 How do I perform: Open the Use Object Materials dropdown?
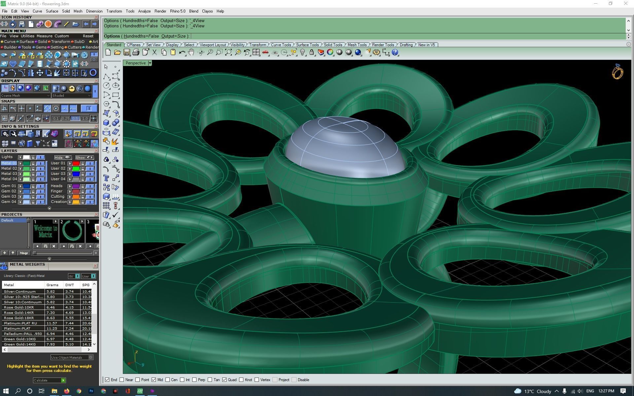tap(72, 357)
